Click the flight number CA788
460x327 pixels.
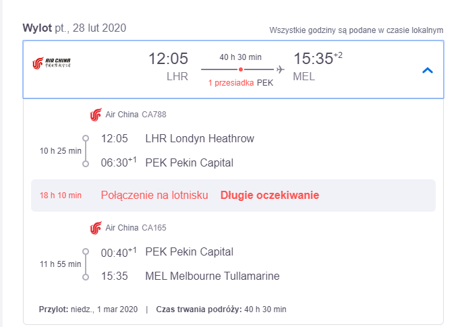pos(154,115)
